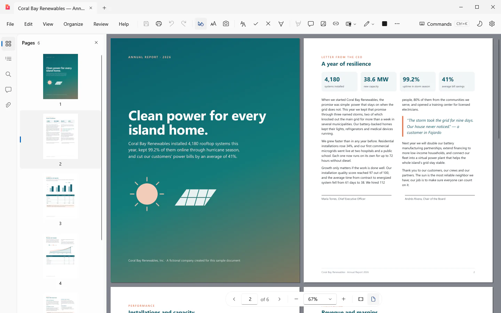Add a comment with the speech bubble tool
Screen dimensions: 501x313
[x=311, y=24]
